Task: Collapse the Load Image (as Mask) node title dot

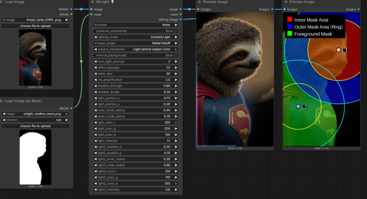Action: point(1,101)
